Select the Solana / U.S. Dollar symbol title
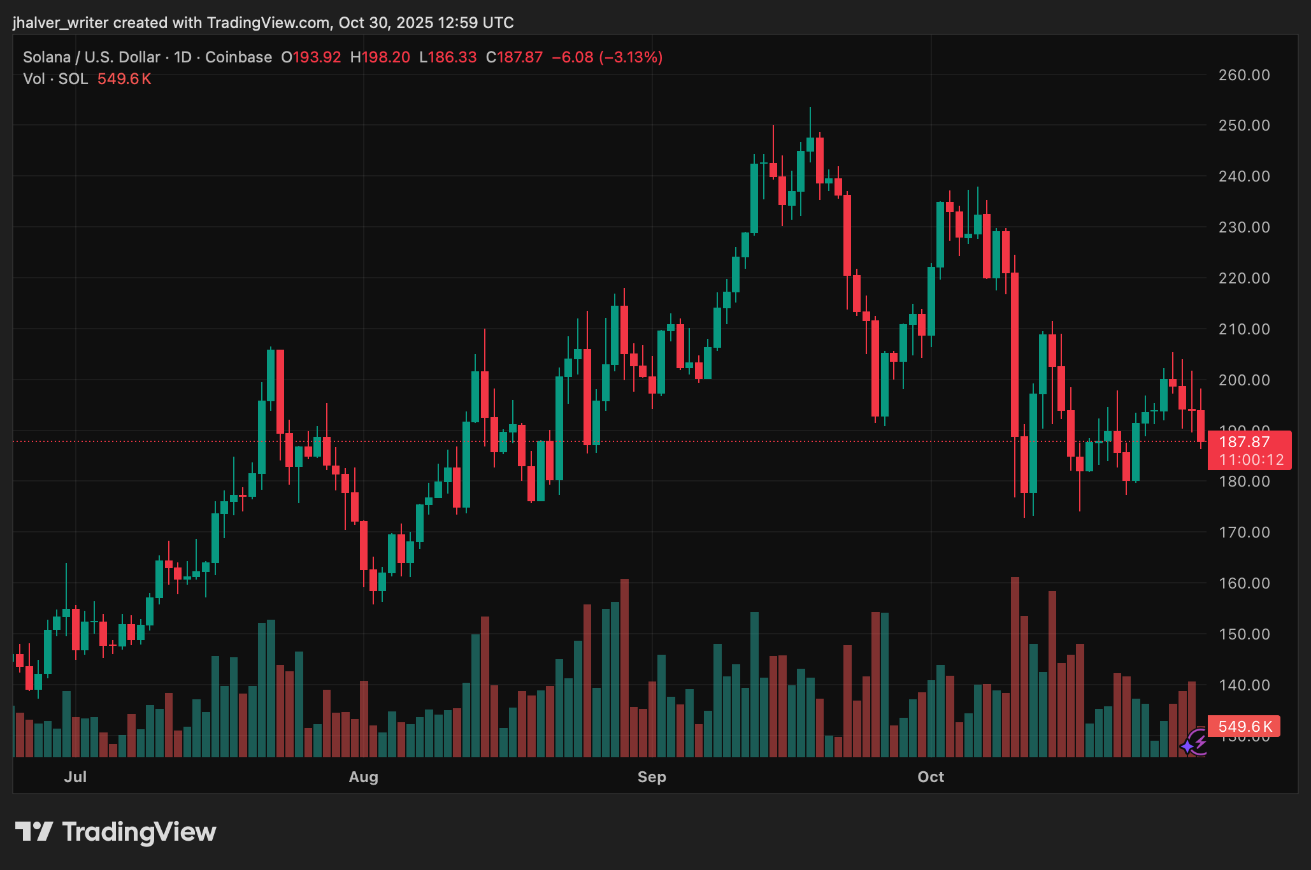The image size is (1311, 870). [x=91, y=57]
